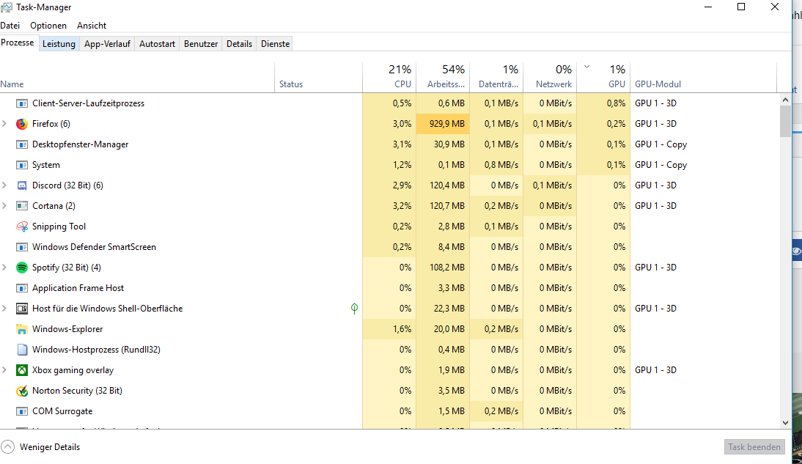Viewport: 802px width, 464px height.
Task: Expand the Discord (32 Bit) process group
Action: (4, 185)
